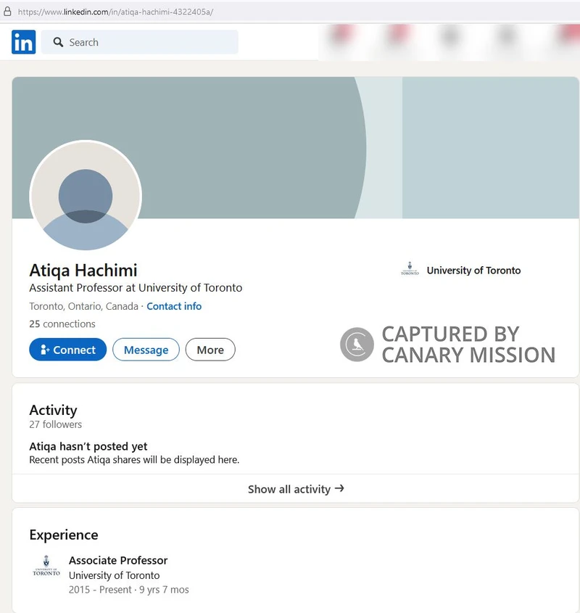
Task: Click the LinkedIn logo icon
Action: click(x=23, y=42)
